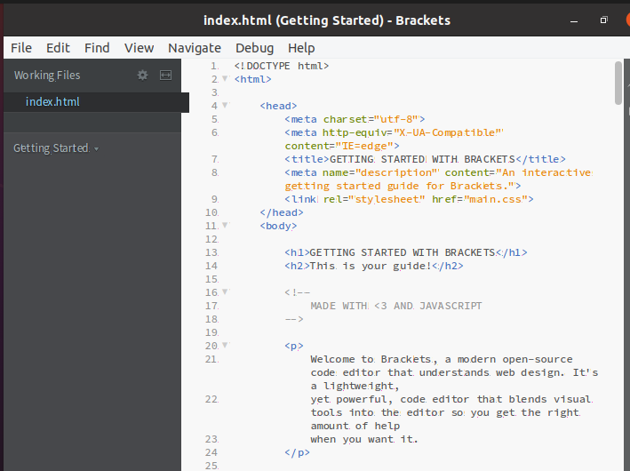Click line number 7 in gutter
Screen dimensions: 630x471
click(x=215, y=160)
